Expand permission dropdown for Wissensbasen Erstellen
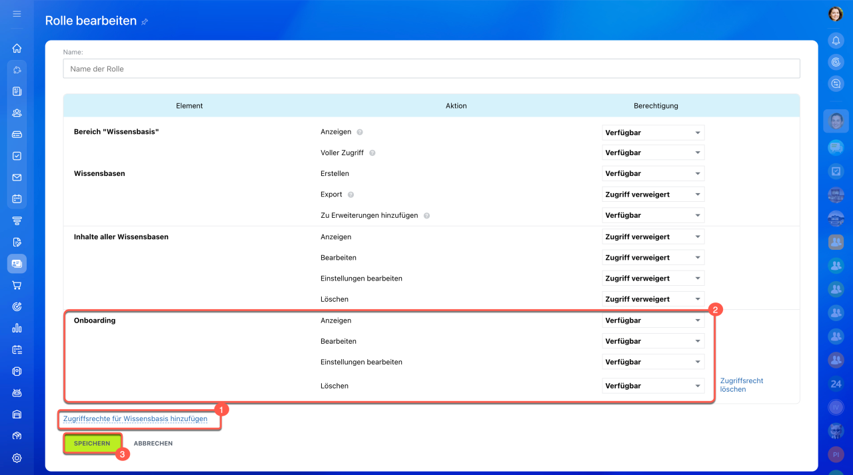This screenshot has width=853, height=475. coord(652,173)
